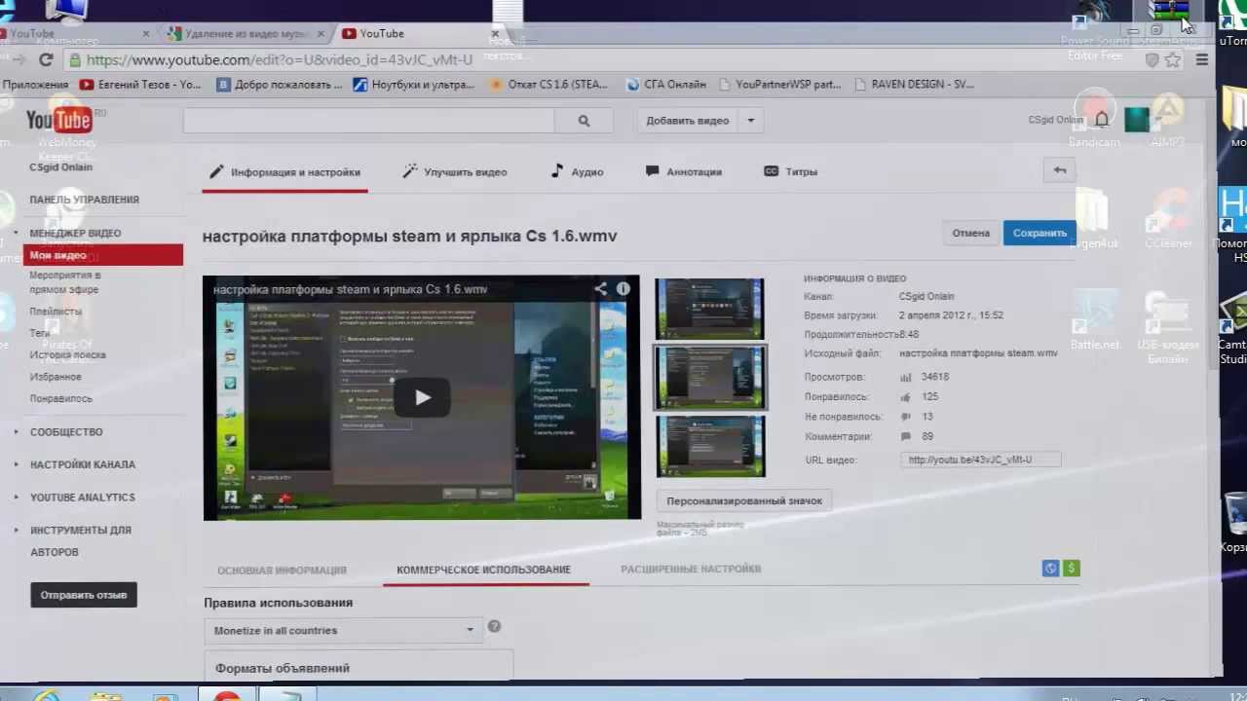Screen dimensions: 1247x701
Task: Open the Добавить видео dropdown arrow
Action: pyautogui.click(x=750, y=121)
